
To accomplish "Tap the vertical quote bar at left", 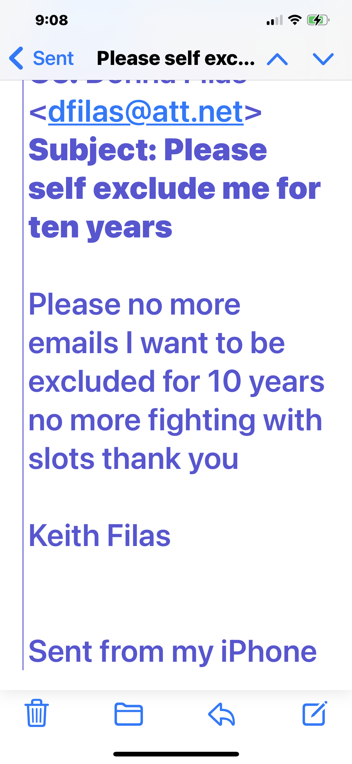I will [23, 376].
